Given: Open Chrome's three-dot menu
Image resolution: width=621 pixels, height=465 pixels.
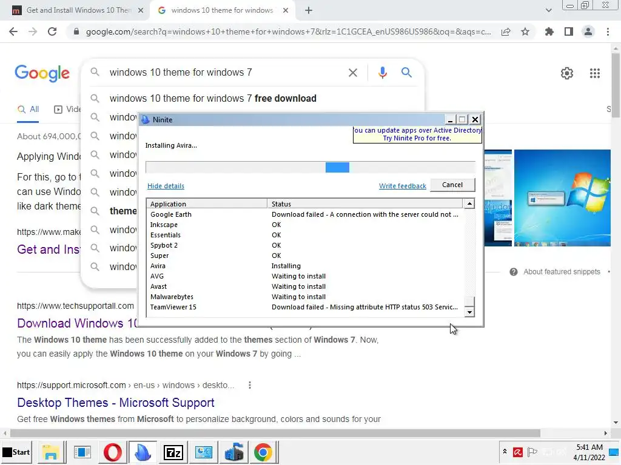Looking at the screenshot, I should pyautogui.click(x=608, y=31).
